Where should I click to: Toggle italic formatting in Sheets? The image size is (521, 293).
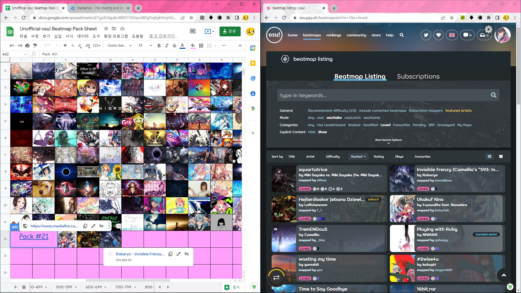pyautogui.click(x=167, y=46)
